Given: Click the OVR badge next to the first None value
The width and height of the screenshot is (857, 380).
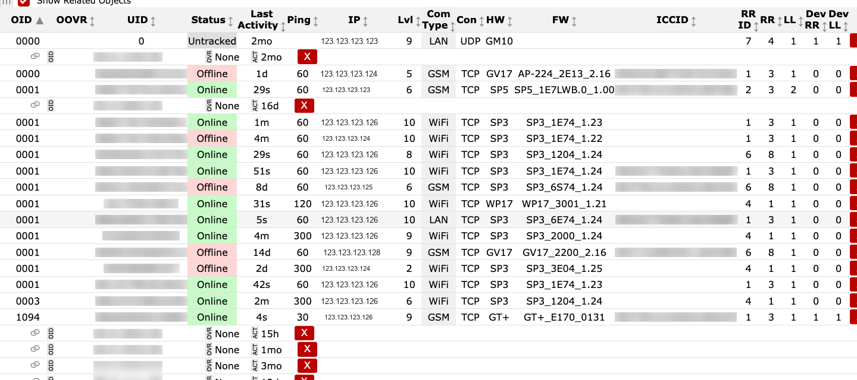Looking at the screenshot, I should (209, 56).
